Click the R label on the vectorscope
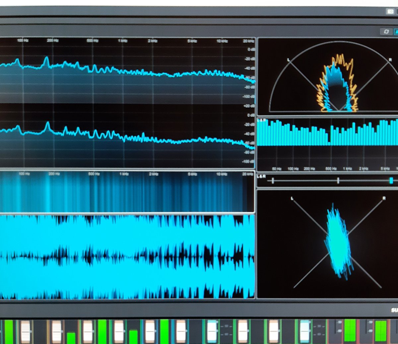398x344 pixels. pos(384,198)
